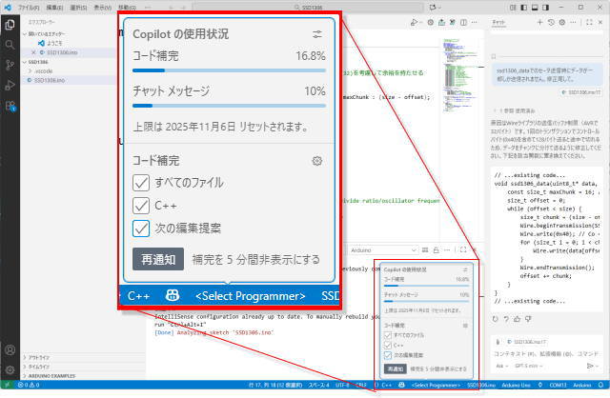Click <Select Programmer> in the status bar
The height and width of the screenshot is (398, 610).
tap(250, 295)
